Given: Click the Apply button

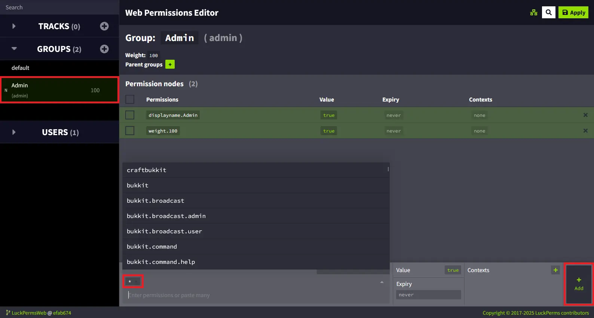Looking at the screenshot, I should point(573,12).
